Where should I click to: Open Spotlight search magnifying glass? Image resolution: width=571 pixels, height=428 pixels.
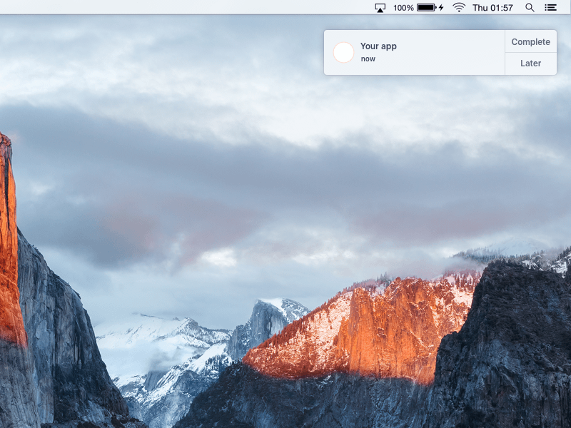530,8
